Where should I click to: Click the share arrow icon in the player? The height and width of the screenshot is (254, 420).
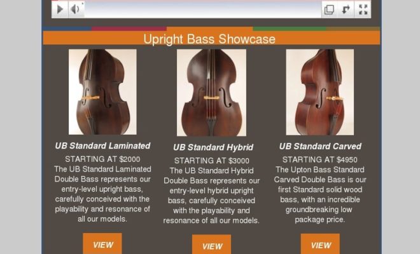(x=346, y=10)
